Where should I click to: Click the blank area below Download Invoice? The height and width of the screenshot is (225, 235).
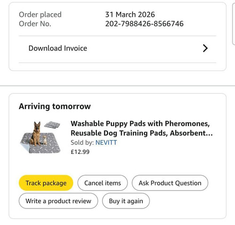(117, 66)
